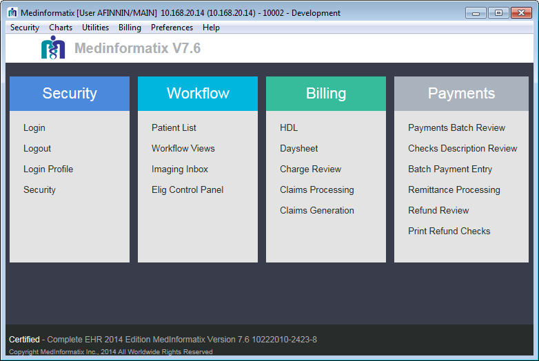
Task: Open the Daysheet under Billing
Action: tap(299, 148)
